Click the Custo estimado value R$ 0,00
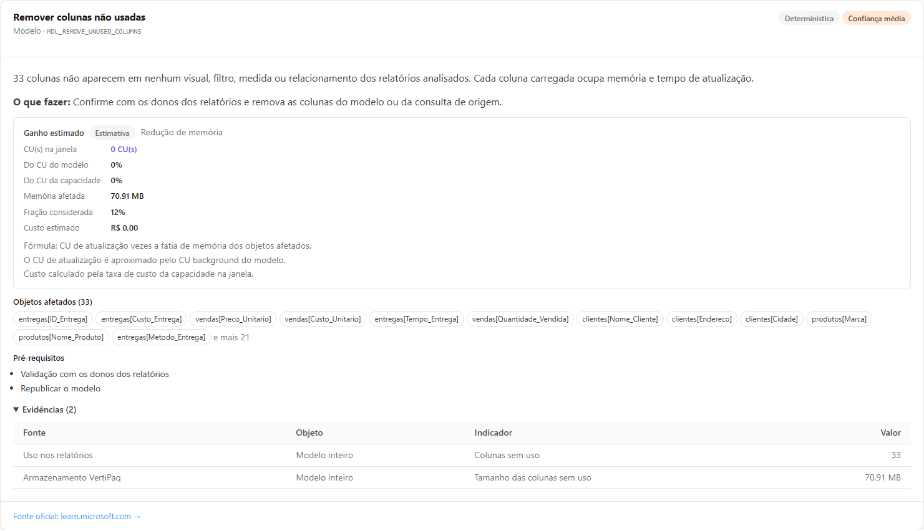This screenshot has height=531, width=924. point(124,228)
